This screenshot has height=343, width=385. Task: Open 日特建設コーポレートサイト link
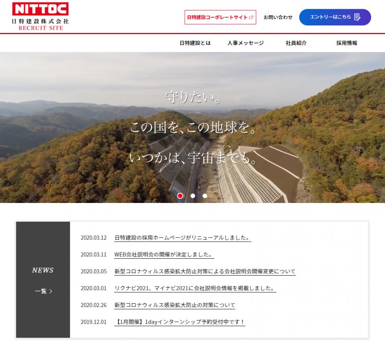[x=220, y=17]
